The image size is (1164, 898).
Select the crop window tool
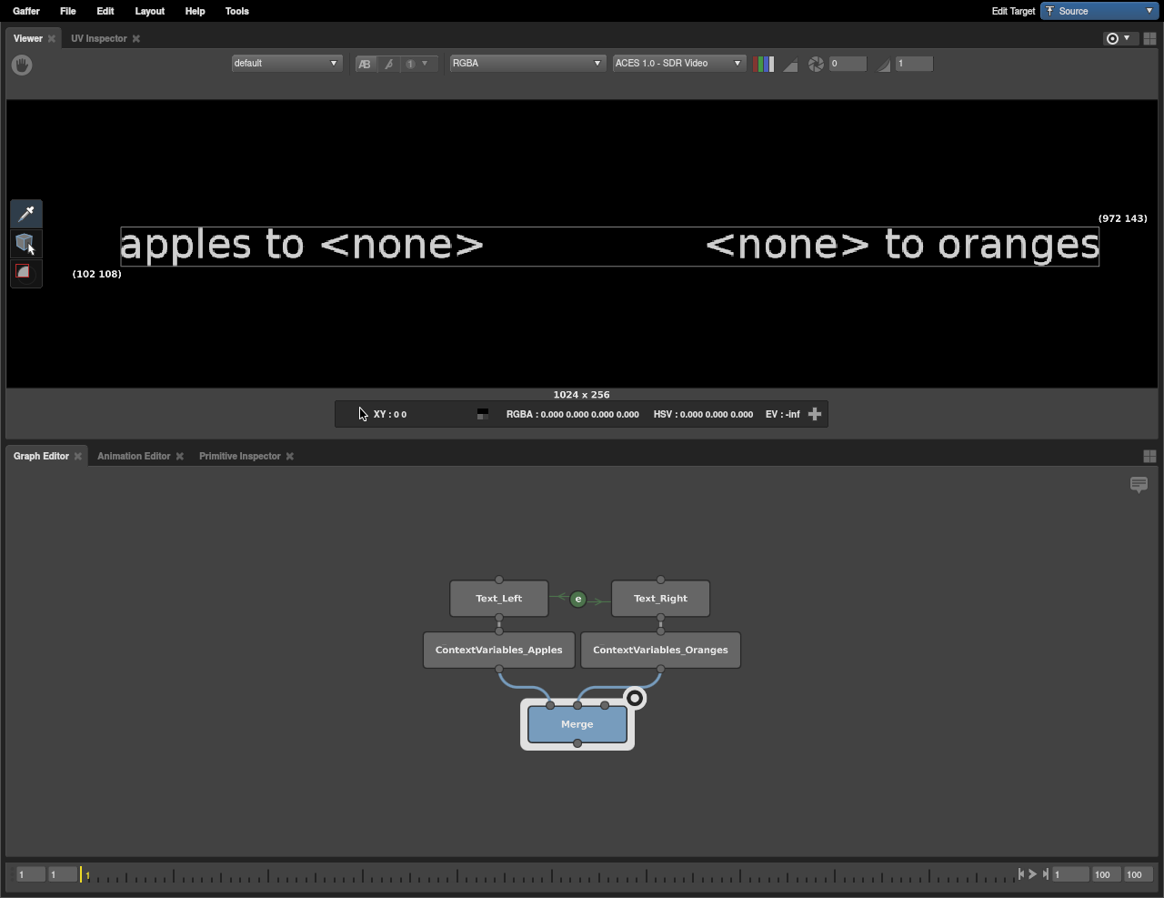tap(25, 272)
